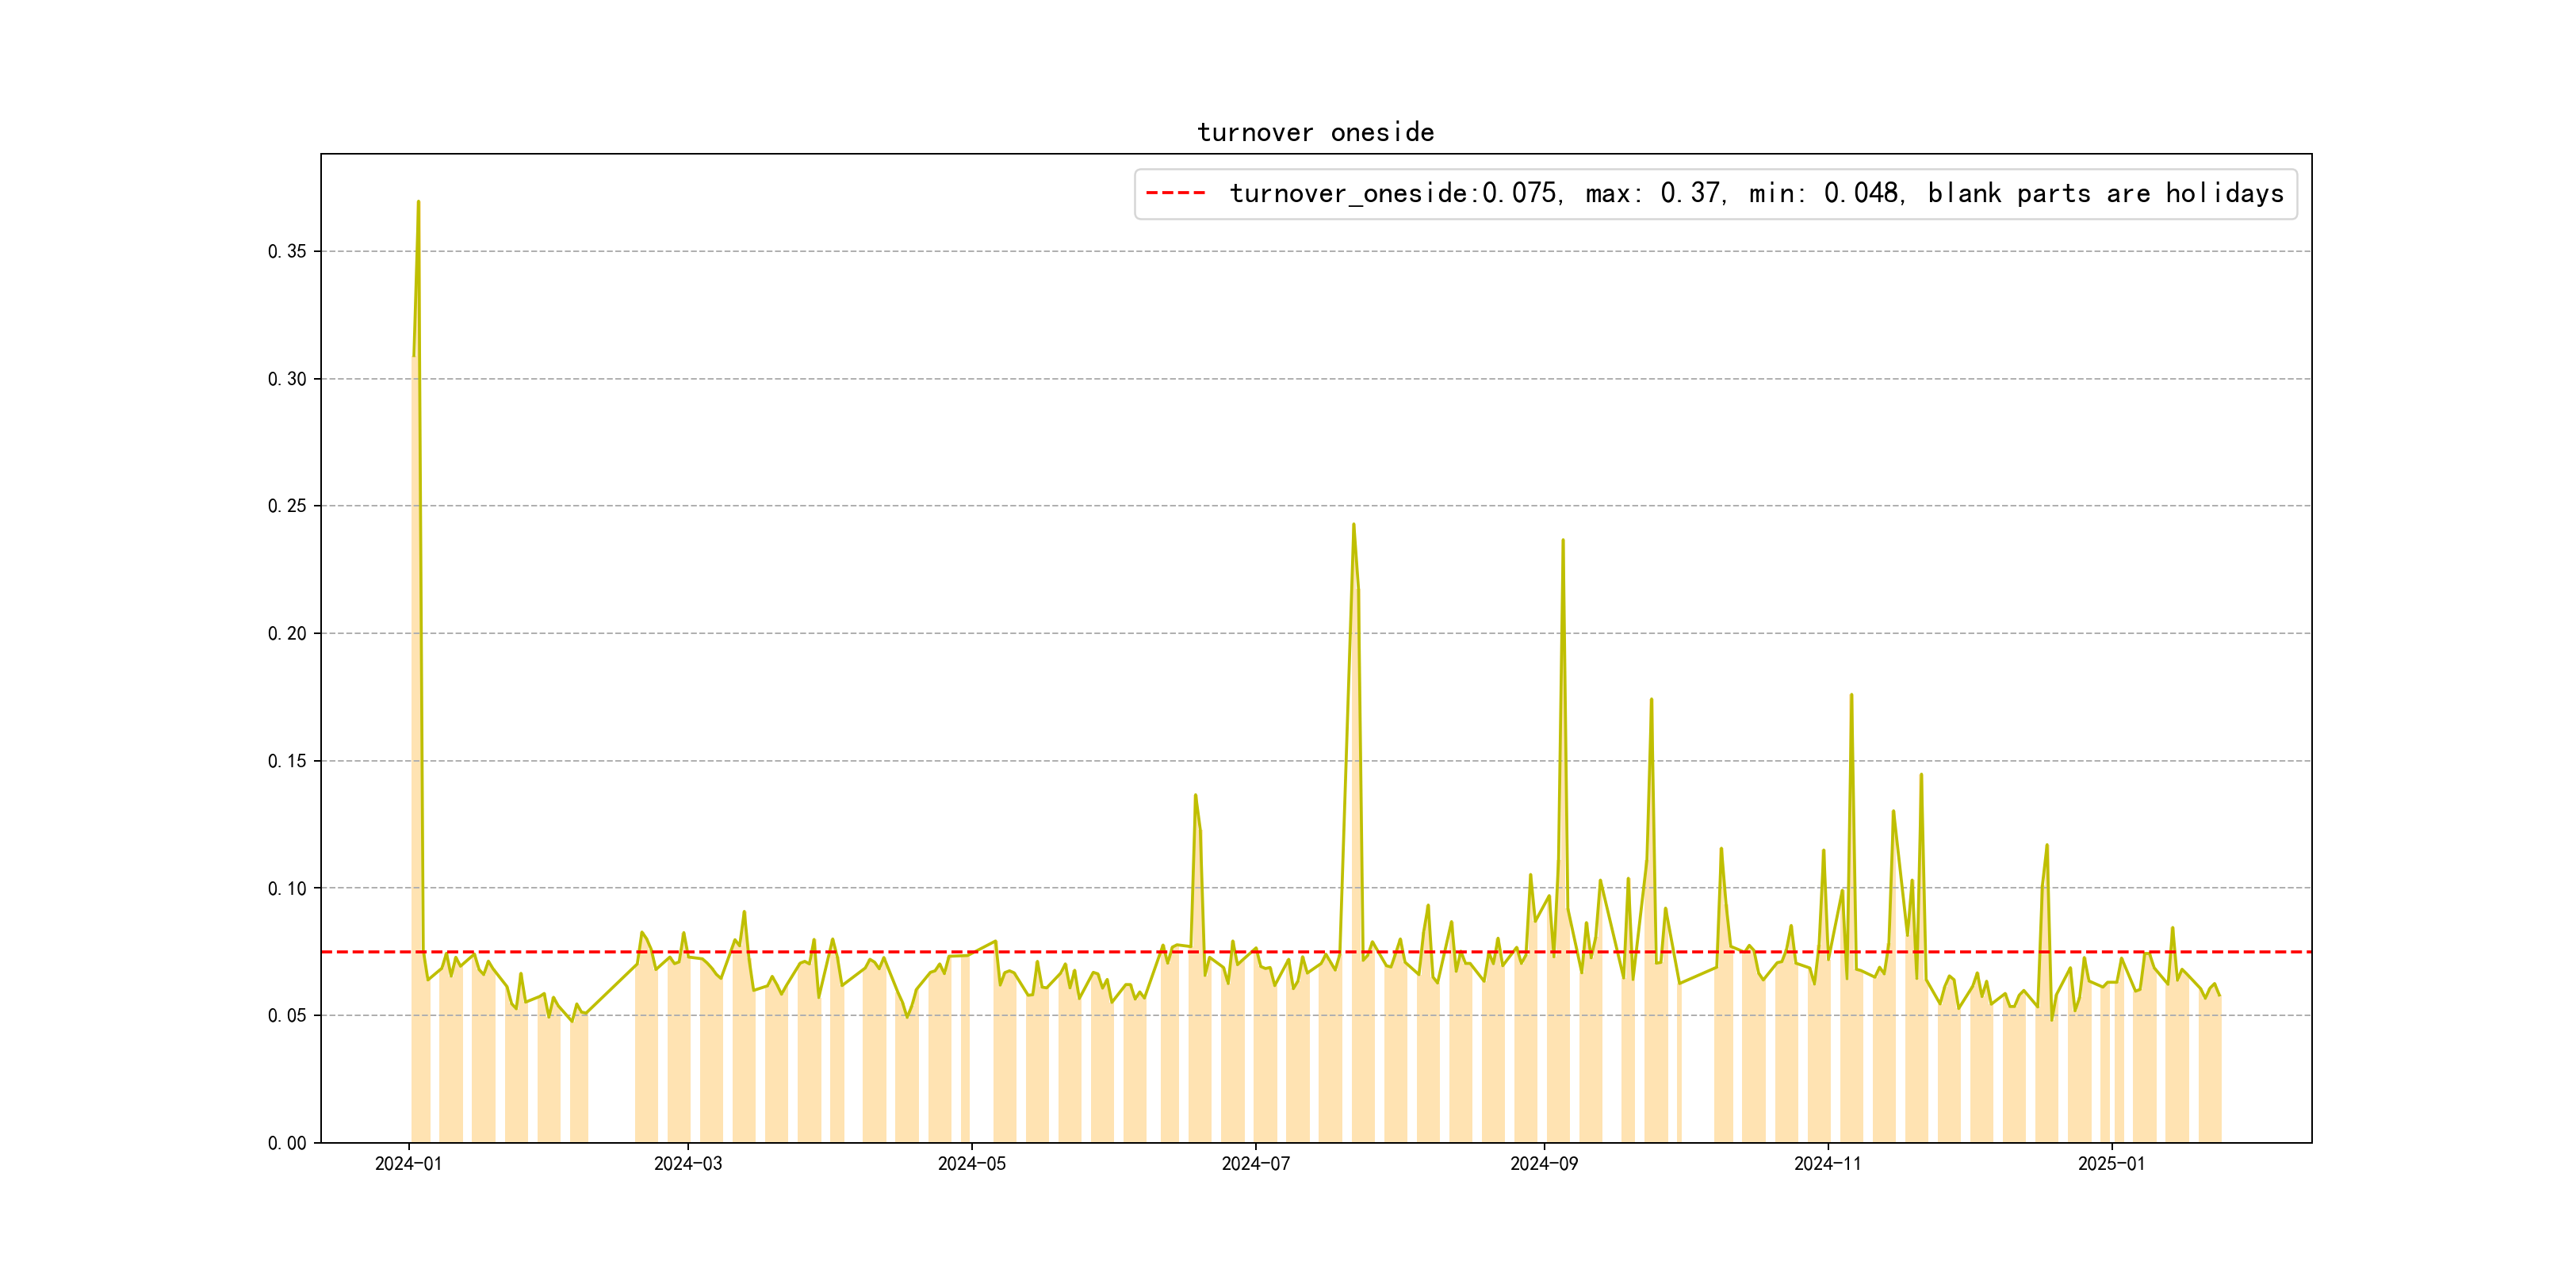
Task: Click the July 2024 spike peak near 0.24
Action: (1353, 525)
